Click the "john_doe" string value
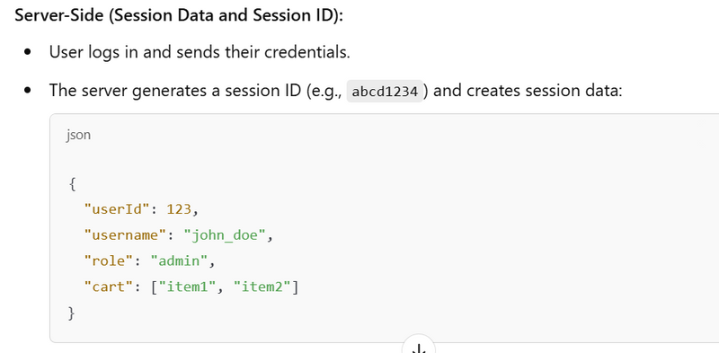Screen dimensions: 719x353 [226, 235]
